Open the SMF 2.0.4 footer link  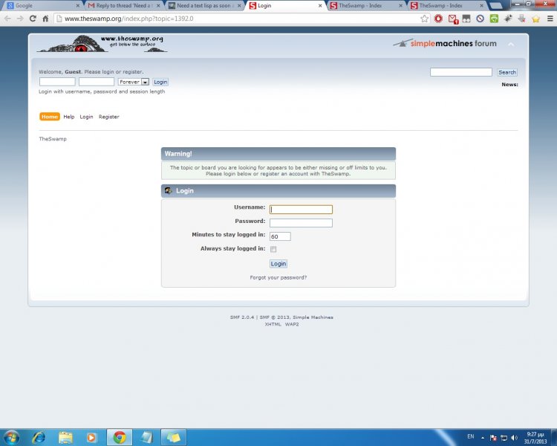coord(242,317)
